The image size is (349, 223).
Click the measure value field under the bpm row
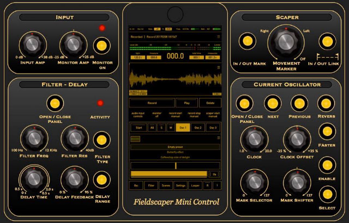tap(154, 58)
